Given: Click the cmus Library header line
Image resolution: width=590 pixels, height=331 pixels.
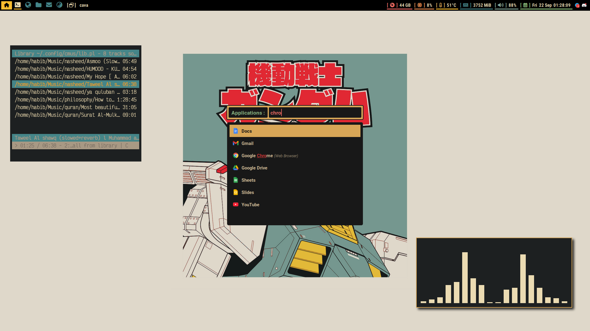Looking at the screenshot, I should (x=76, y=54).
